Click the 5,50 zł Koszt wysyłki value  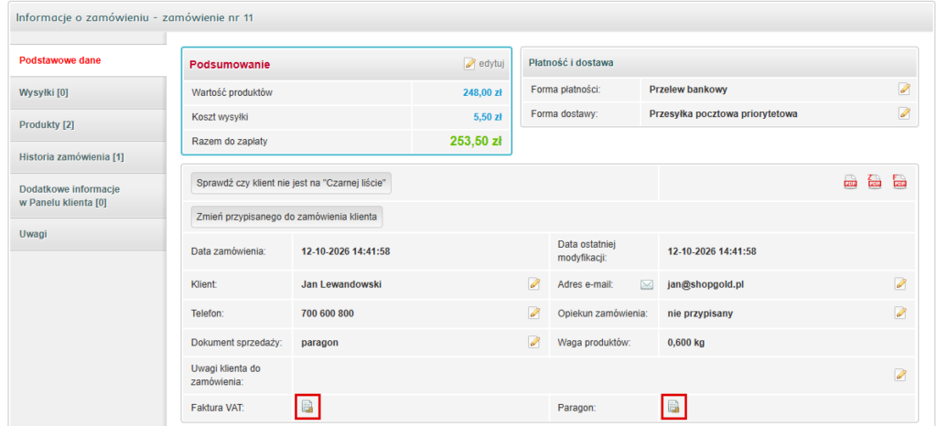(x=487, y=117)
